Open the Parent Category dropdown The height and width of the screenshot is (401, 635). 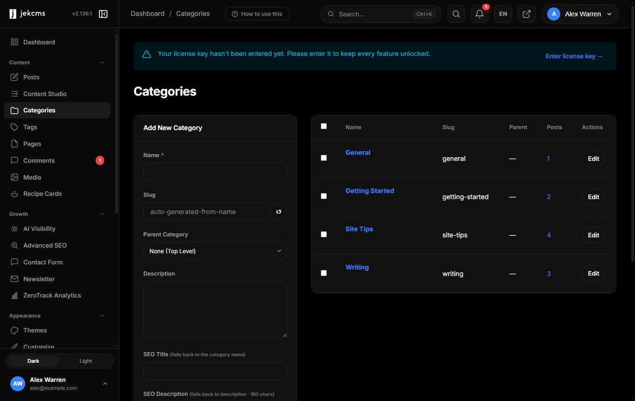pyautogui.click(x=215, y=251)
